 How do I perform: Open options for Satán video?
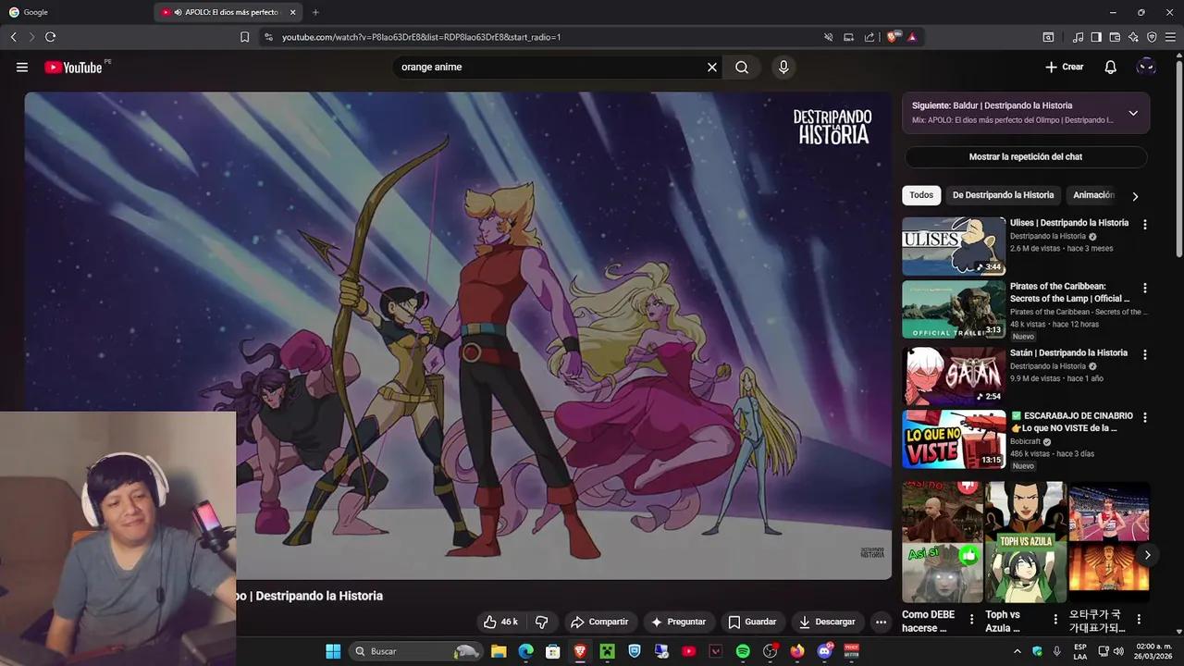[x=1145, y=354]
